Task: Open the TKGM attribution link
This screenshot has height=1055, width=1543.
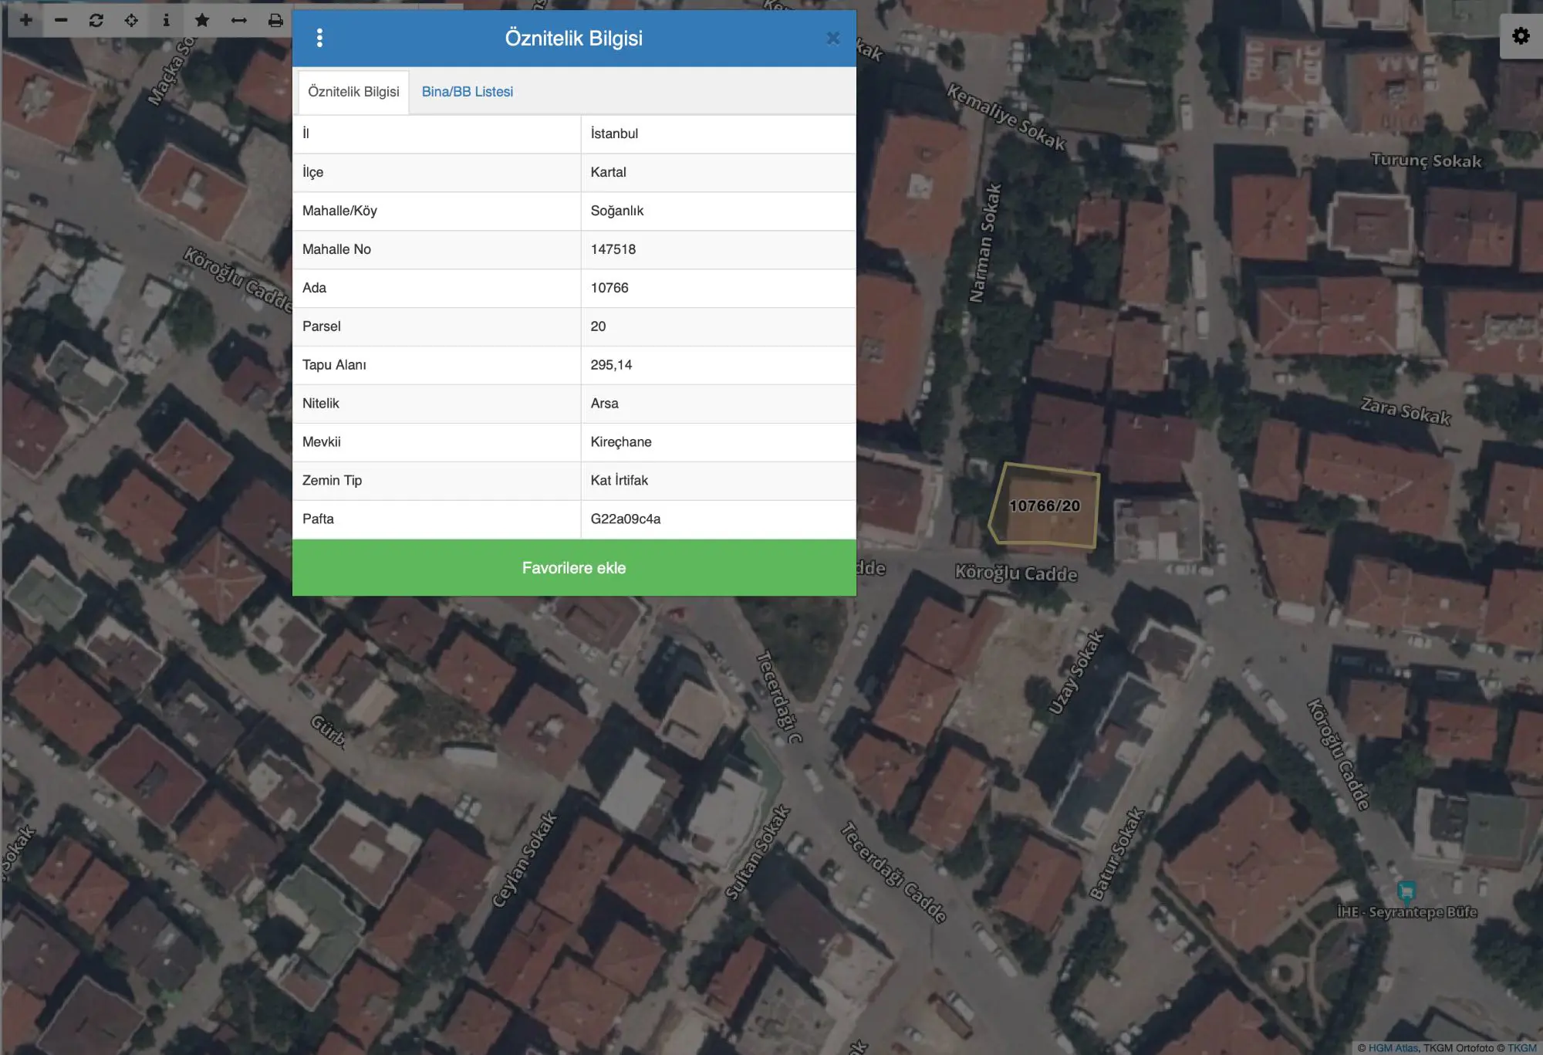Action: point(1522,1047)
